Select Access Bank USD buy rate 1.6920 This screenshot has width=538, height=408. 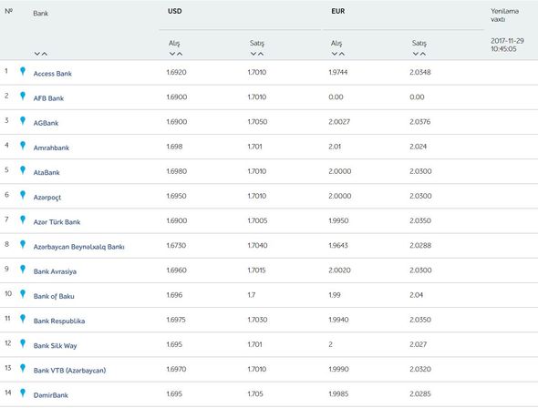click(x=176, y=72)
